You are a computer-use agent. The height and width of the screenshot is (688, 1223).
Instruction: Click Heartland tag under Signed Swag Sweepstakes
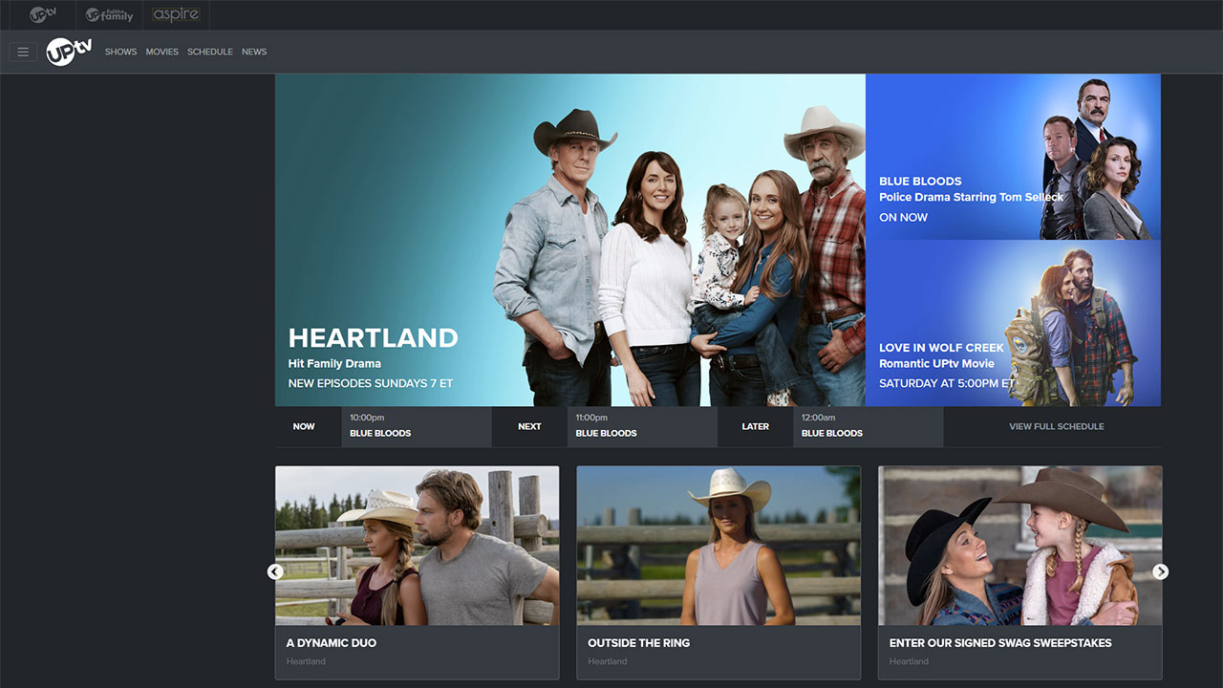point(909,661)
